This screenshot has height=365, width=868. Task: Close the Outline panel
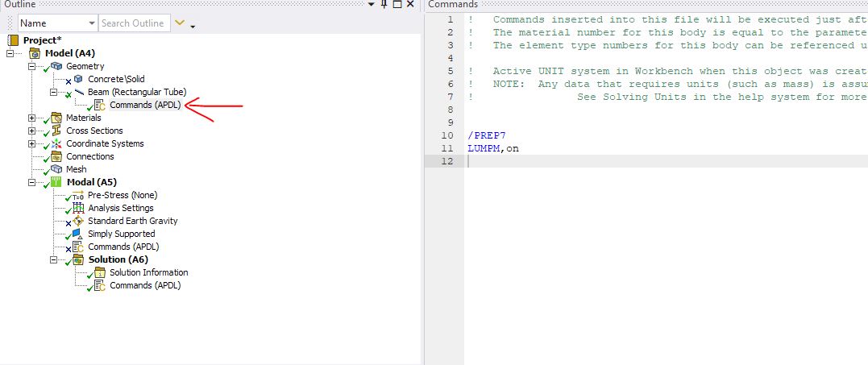point(410,4)
